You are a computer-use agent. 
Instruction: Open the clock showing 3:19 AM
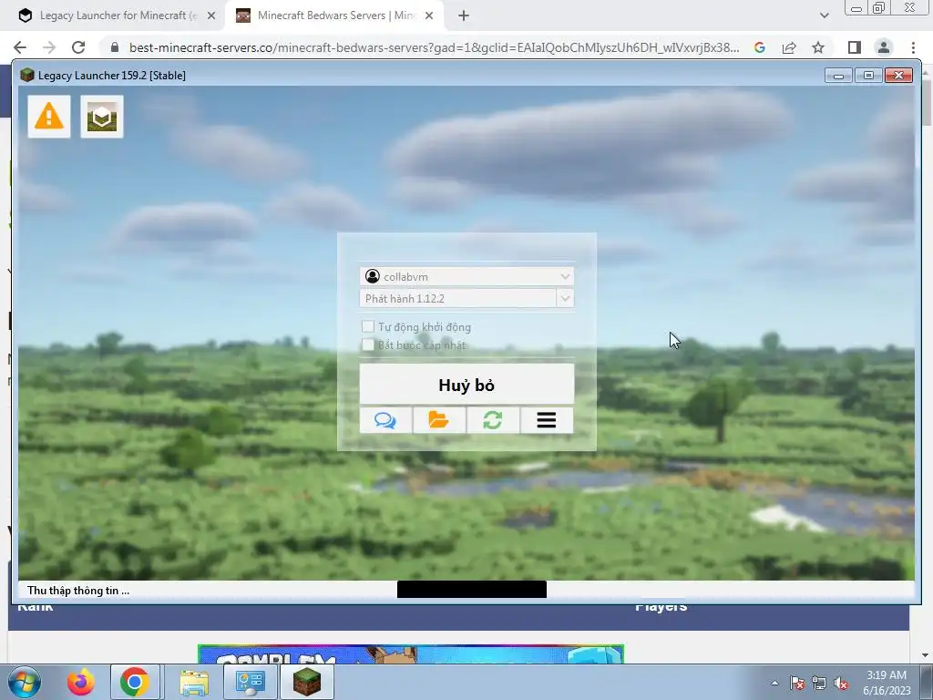tap(886, 682)
